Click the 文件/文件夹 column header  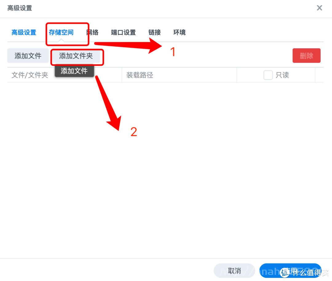[x=30, y=75]
